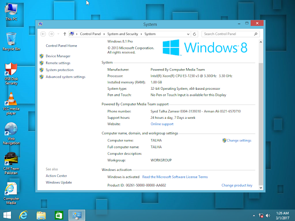Open Action Center under See also
This screenshot has width=295, height=221.
click(56, 176)
